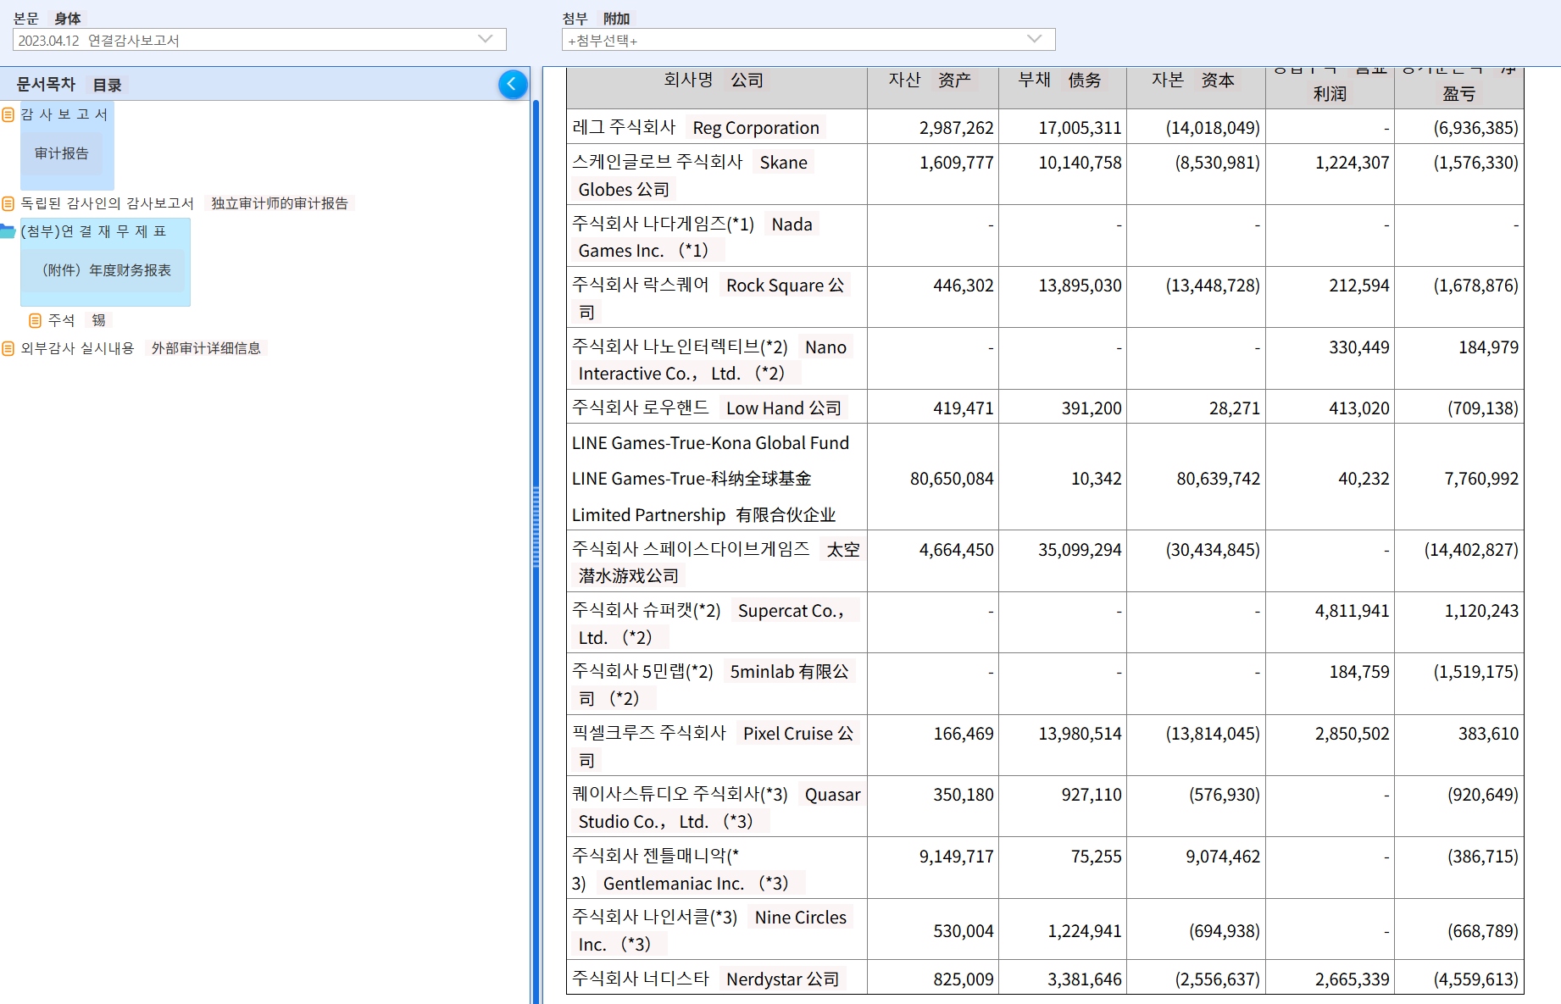
Task: Click the asset value 80,650,084
Action: pos(952,479)
